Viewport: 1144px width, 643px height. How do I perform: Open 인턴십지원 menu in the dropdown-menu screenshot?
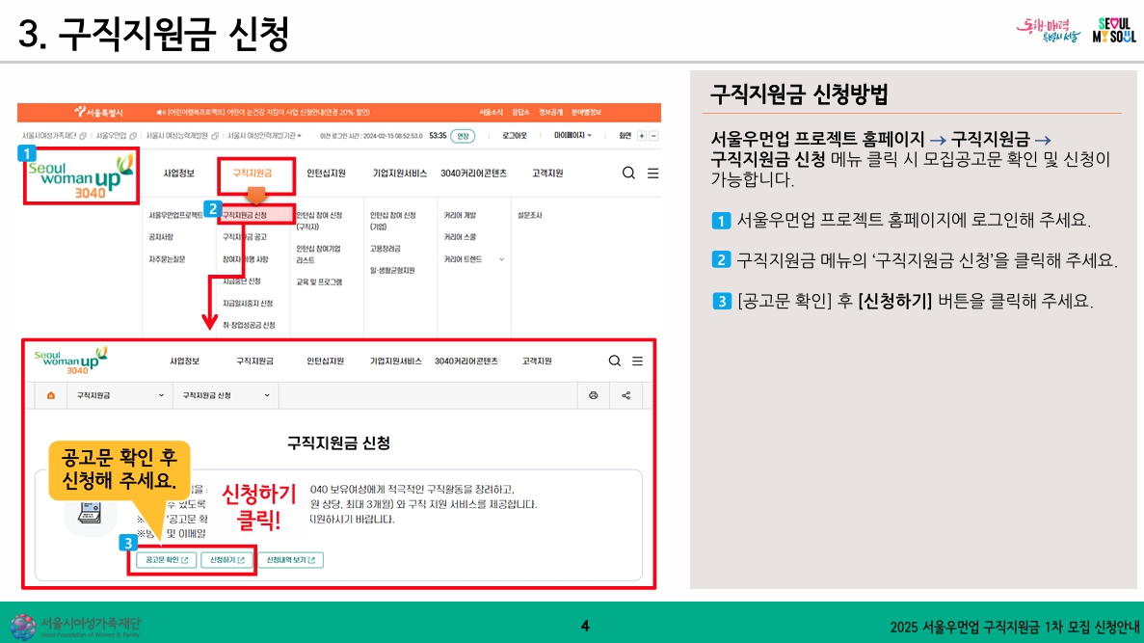326,173
